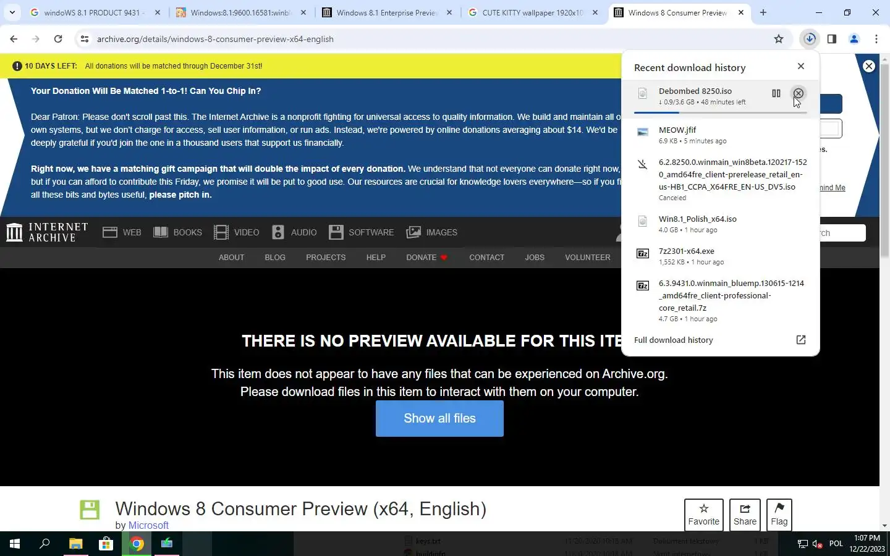Switch to Windows:8.1:9600.16581 tab
Screen dimensions: 890x556
240,12
